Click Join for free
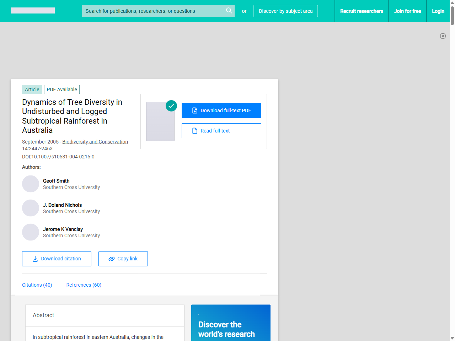Screen dimensions: 455x341 pos(407,11)
